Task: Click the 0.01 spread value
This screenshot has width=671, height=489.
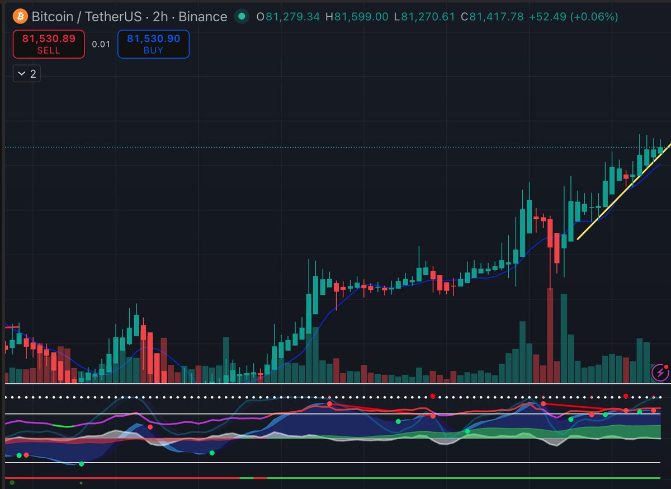Action: [101, 44]
